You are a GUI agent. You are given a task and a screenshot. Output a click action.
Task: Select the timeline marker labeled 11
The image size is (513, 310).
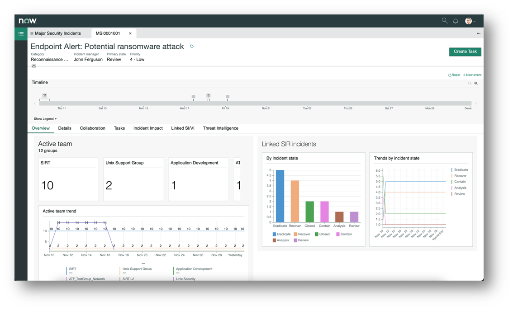click(44, 95)
